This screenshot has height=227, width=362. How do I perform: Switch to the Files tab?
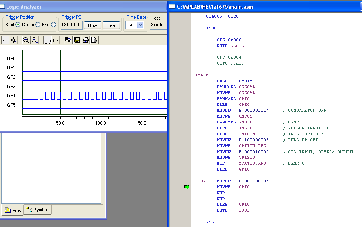(13, 210)
